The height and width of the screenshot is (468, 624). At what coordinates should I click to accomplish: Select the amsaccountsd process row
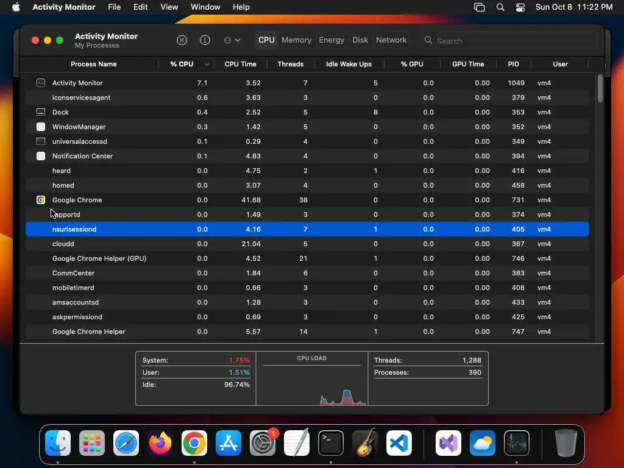[307, 302]
